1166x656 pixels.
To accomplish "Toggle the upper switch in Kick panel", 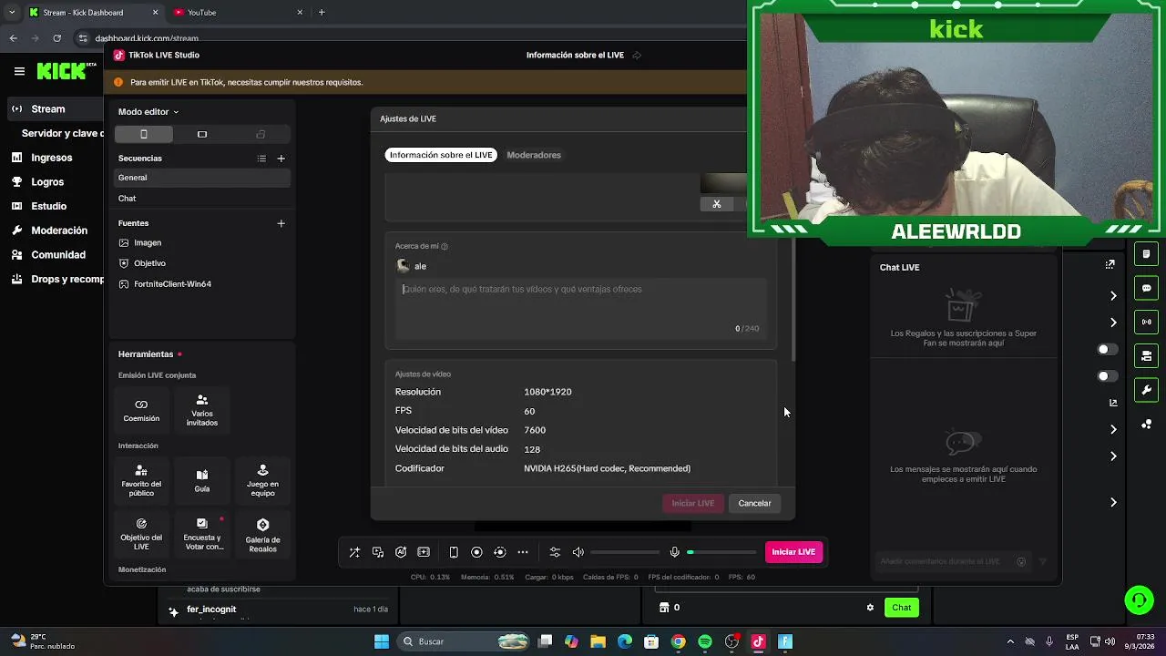I will pyautogui.click(x=1107, y=350).
